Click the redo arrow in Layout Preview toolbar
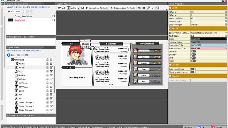This screenshot has height=128, width=228. pyautogui.click(x=63, y=8)
